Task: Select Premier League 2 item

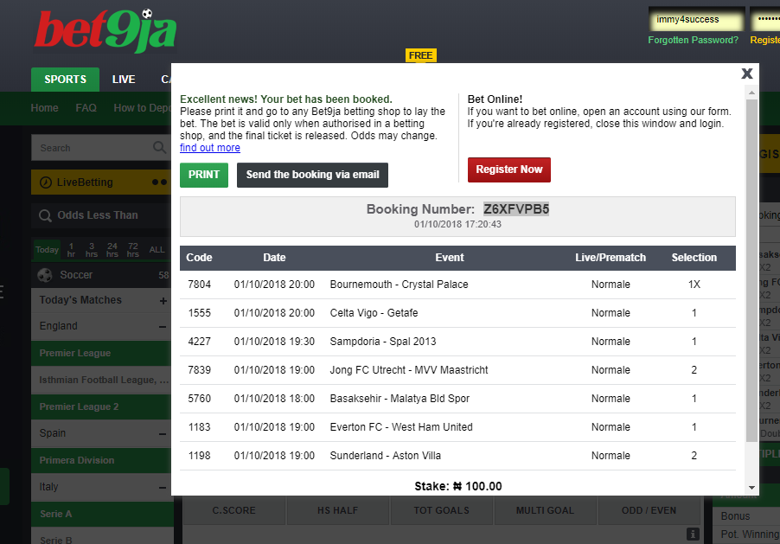Action: click(x=101, y=406)
